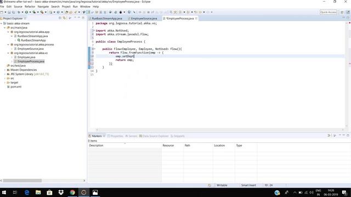Toggle Link with Editor in Project Explorer
The width and height of the screenshot is (351, 197).
64,18
